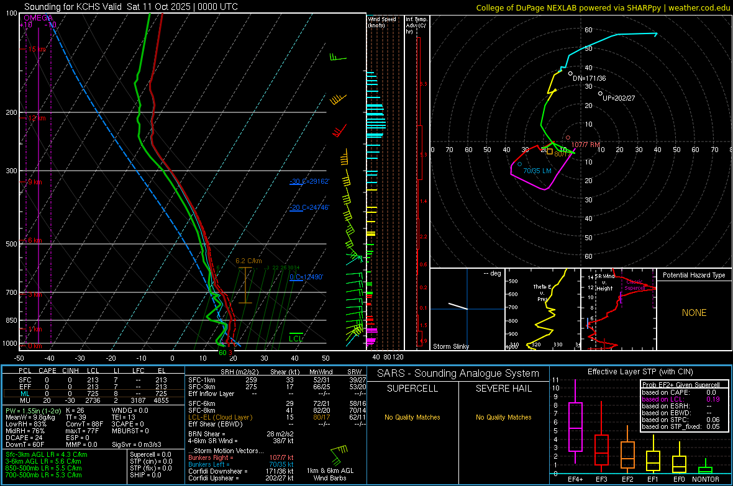Open the weather.cod.edu NEXLAB credit text

pyautogui.click(x=603, y=7)
